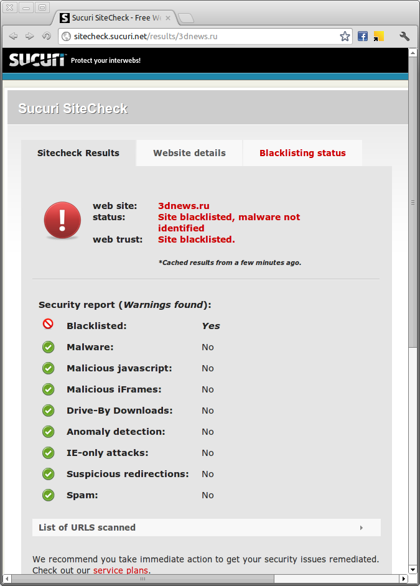Click the browser back arrow
The width and height of the screenshot is (420, 586).
pyautogui.click(x=14, y=36)
